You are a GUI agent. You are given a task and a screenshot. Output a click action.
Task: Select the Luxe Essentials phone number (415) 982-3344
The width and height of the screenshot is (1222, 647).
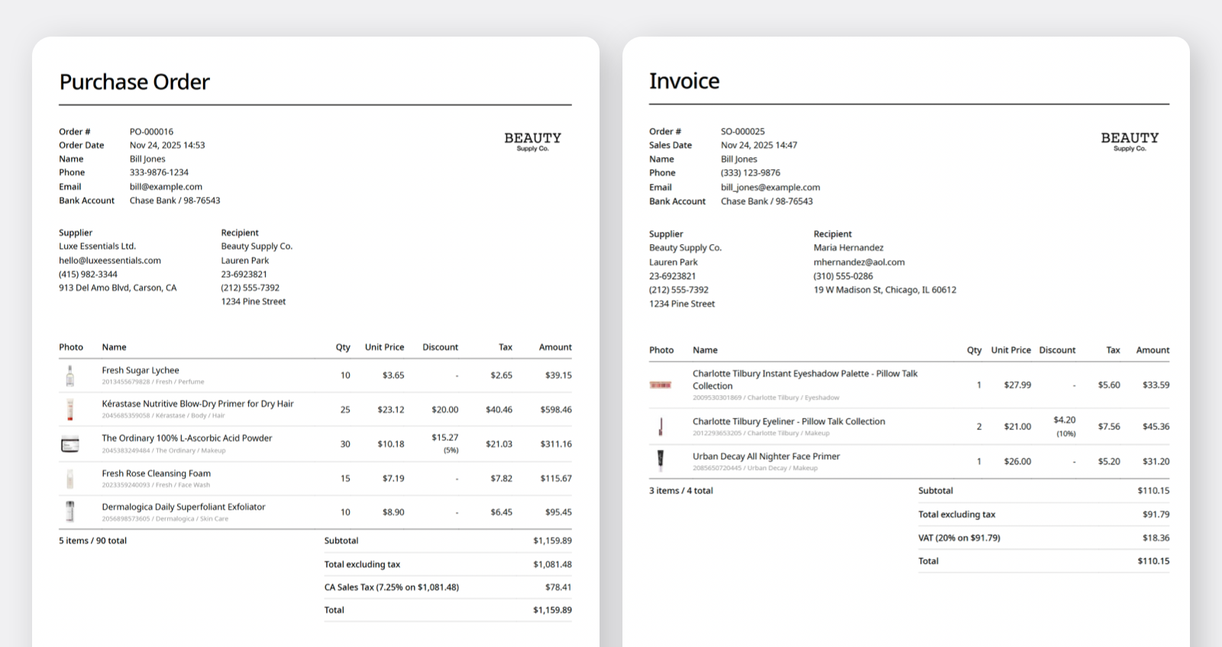coord(88,274)
